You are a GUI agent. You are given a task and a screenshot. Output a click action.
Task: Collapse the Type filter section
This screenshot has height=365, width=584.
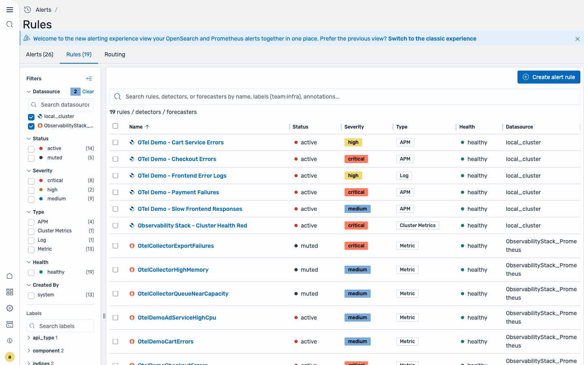click(x=29, y=212)
